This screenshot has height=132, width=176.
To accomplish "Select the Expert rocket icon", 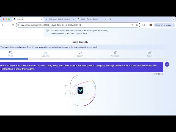I will pyautogui.click(x=150, y=53).
